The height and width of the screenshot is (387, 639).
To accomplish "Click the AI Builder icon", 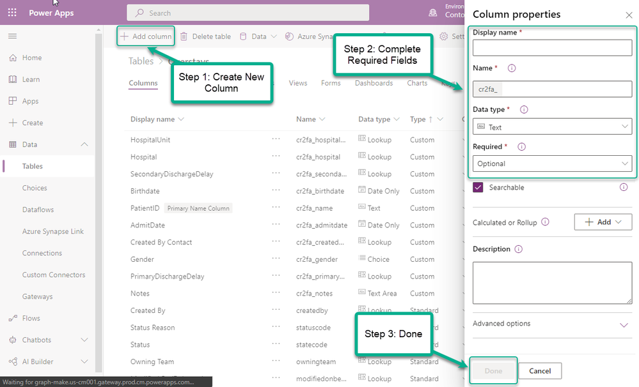I will coord(13,361).
